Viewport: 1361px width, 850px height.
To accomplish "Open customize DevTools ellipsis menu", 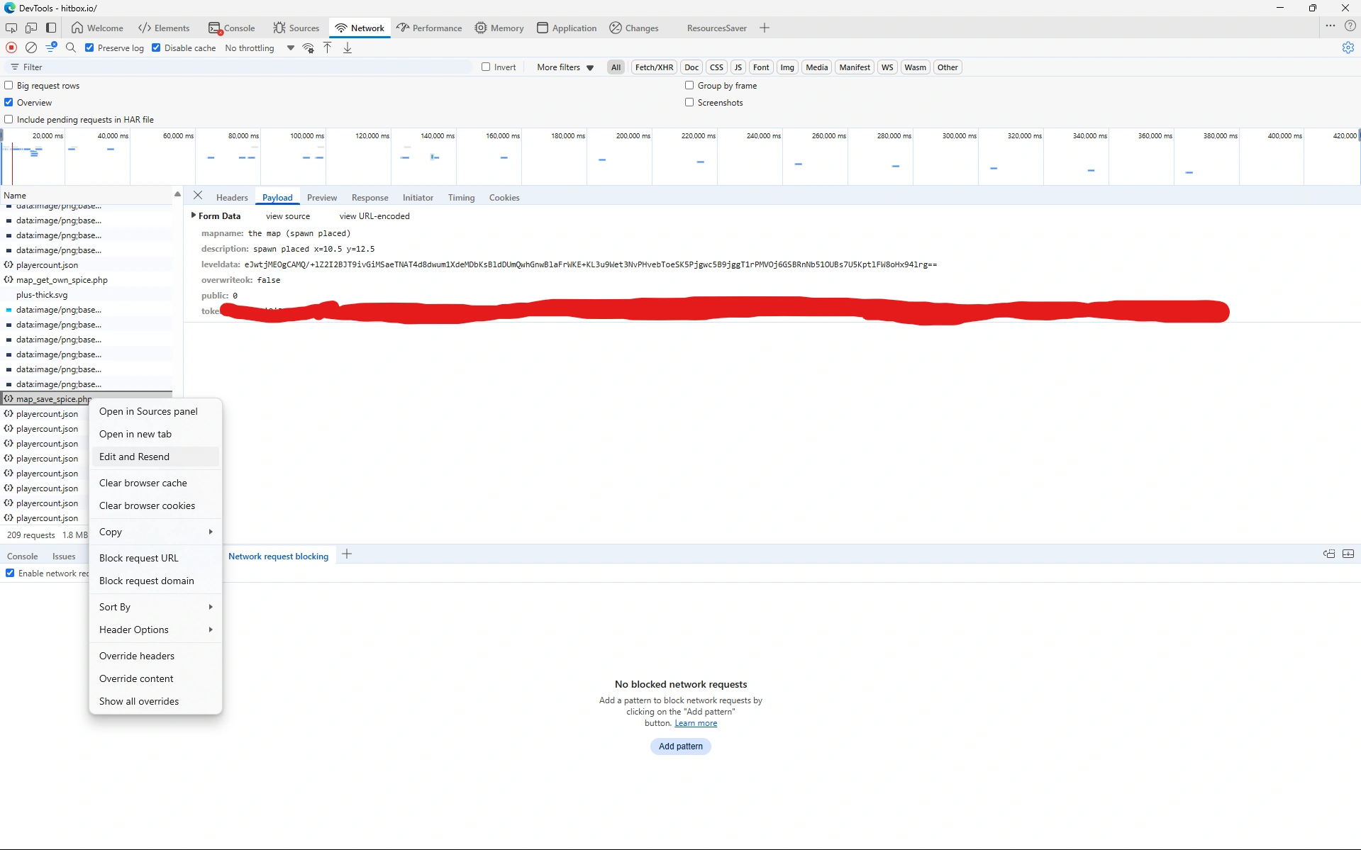I will pos(1331,26).
